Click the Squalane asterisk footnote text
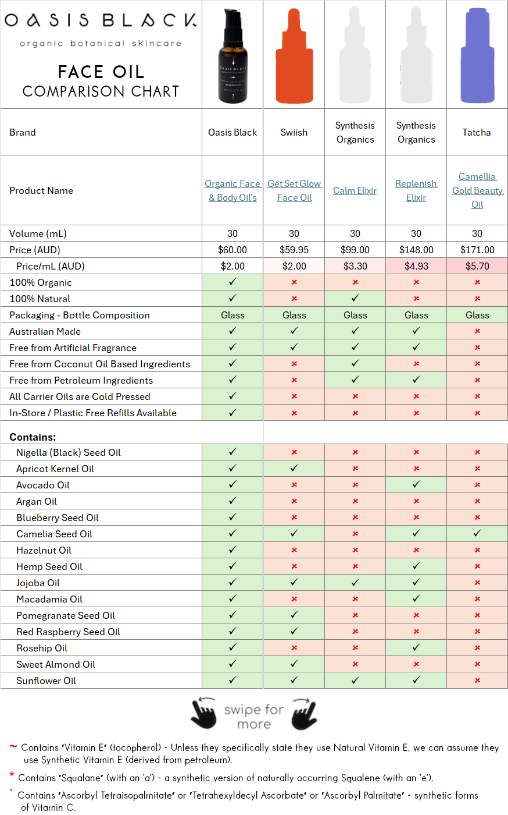This screenshot has height=815, width=508. pyautogui.click(x=226, y=778)
